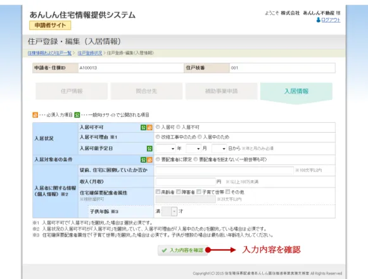Choose 入居中のため as the reason
This screenshot has height=279, width=368.
tap(200, 137)
